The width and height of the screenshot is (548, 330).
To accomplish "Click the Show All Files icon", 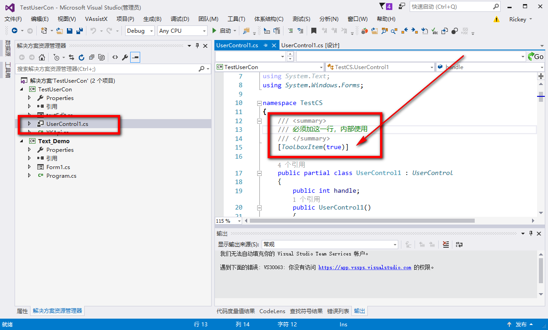I will pyautogui.click(x=101, y=57).
